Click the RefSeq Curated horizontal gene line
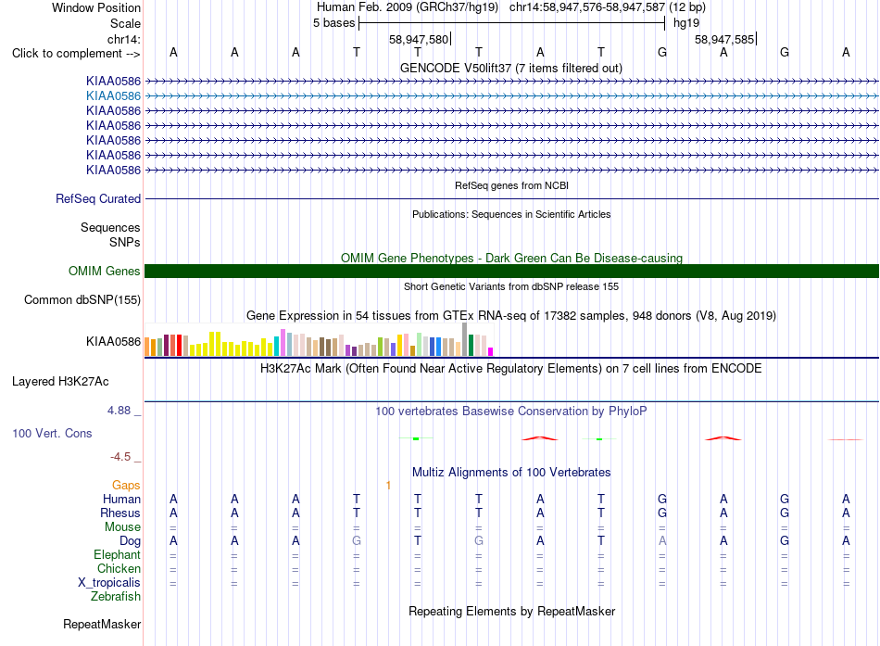Image resolution: width=880 pixels, height=646 pixels. 511,199
